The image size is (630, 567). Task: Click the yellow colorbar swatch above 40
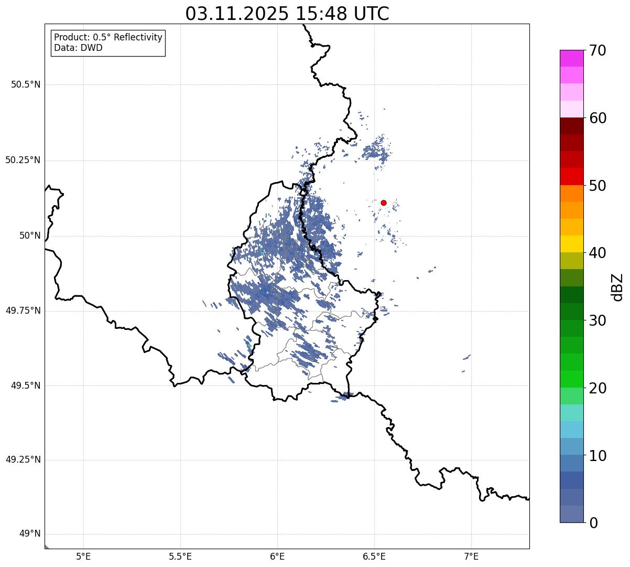[572, 244]
